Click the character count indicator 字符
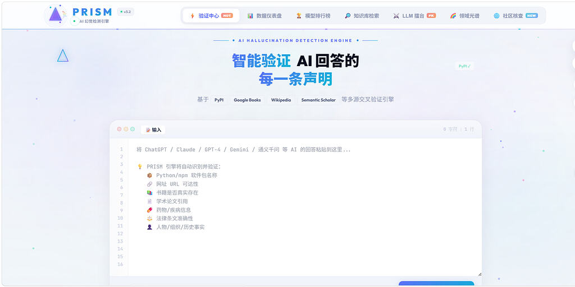 click(x=450, y=129)
